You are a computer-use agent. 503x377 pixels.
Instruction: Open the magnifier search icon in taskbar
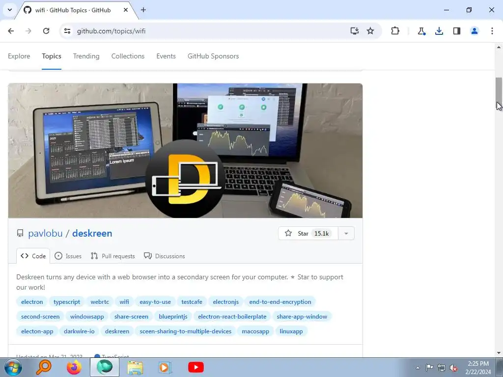coord(44,367)
